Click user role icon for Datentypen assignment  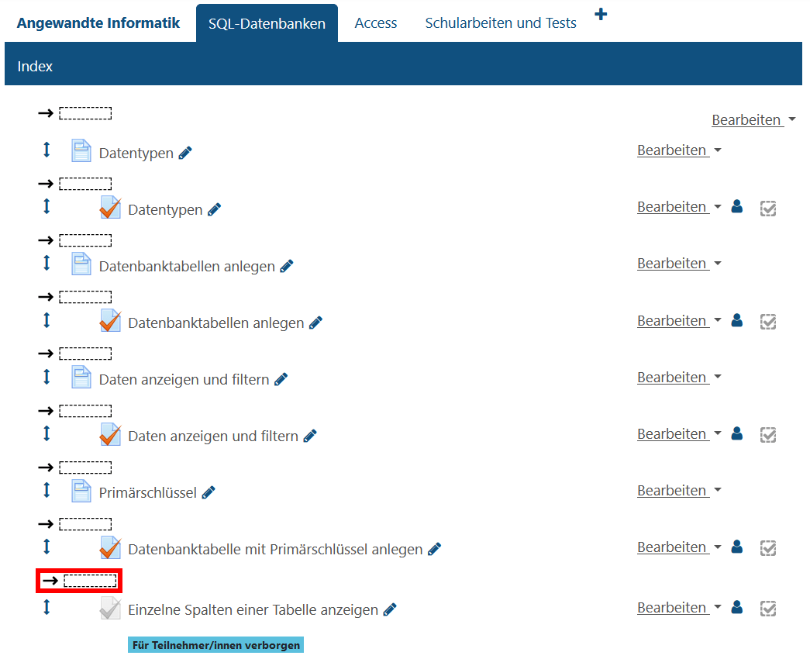[737, 207]
